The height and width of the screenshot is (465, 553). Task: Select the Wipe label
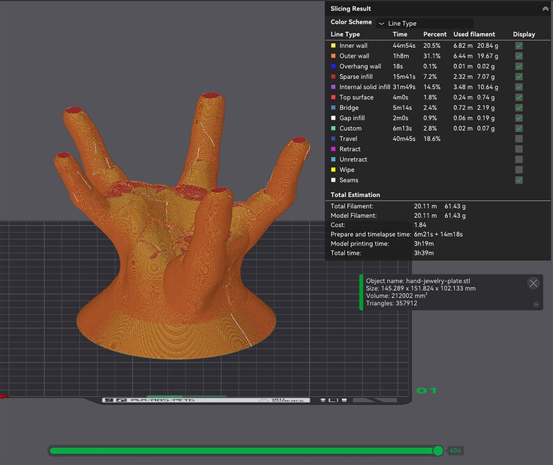click(x=347, y=170)
